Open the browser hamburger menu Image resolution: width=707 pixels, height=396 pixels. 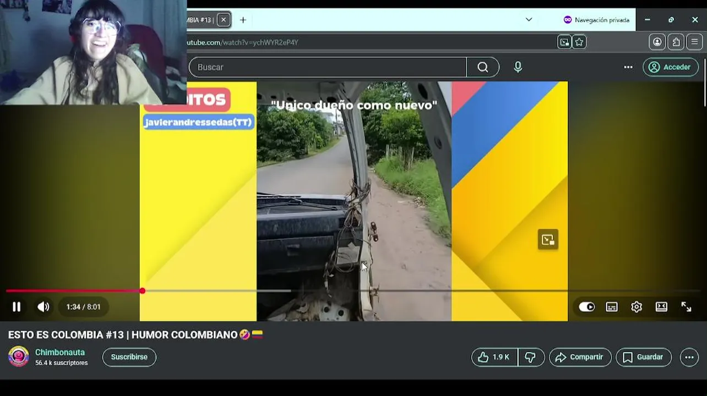pos(694,42)
